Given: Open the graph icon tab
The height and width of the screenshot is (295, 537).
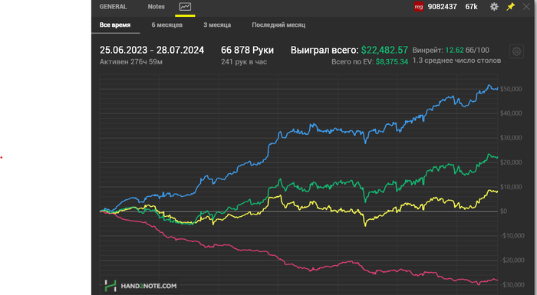Looking at the screenshot, I should click(x=185, y=7).
